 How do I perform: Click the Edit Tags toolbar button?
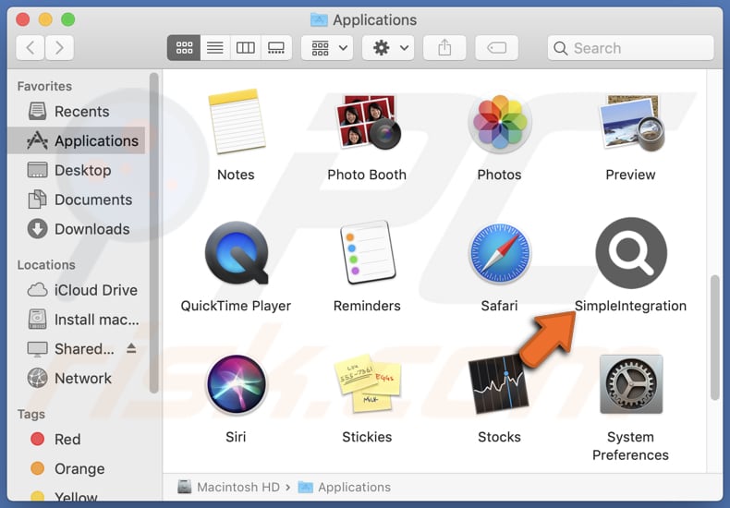[497, 47]
